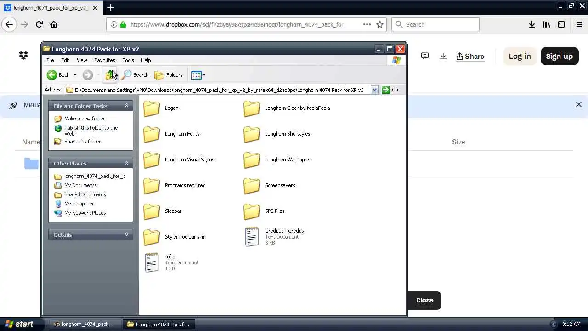
Task: Go to My Documents
Action: tap(80, 185)
